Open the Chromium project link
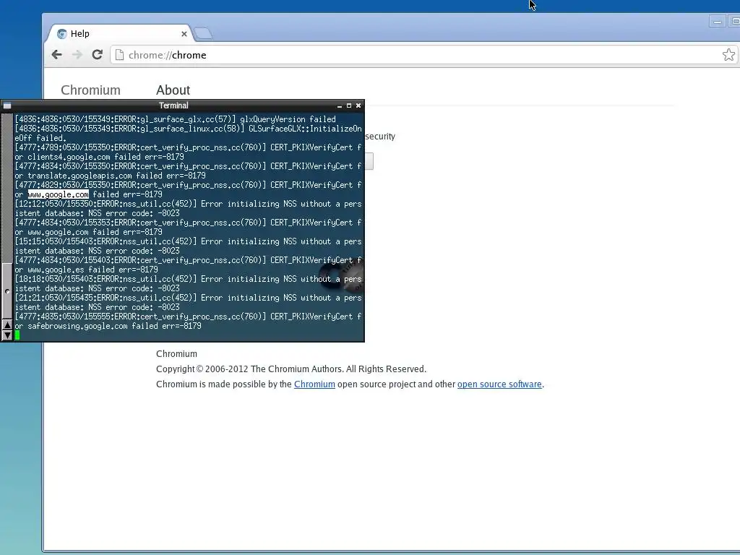740x555 pixels. [x=314, y=384]
